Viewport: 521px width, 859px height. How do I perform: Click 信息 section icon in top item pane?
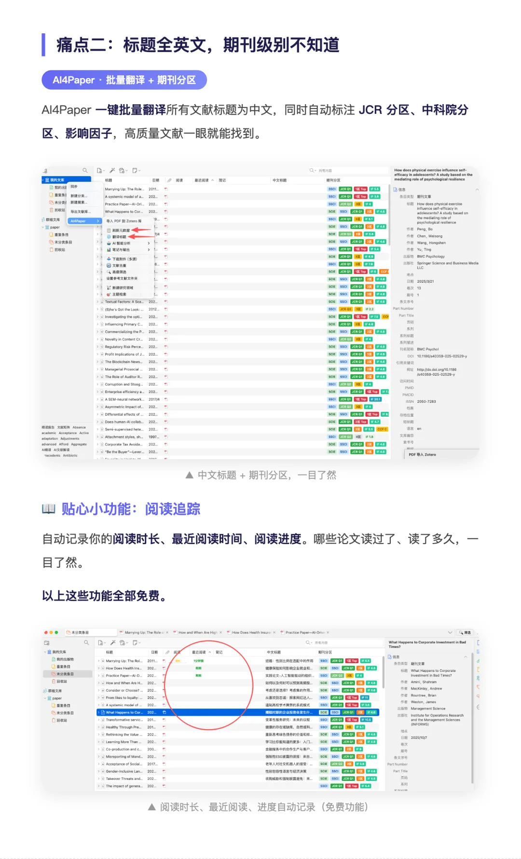pyautogui.click(x=396, y=190)
